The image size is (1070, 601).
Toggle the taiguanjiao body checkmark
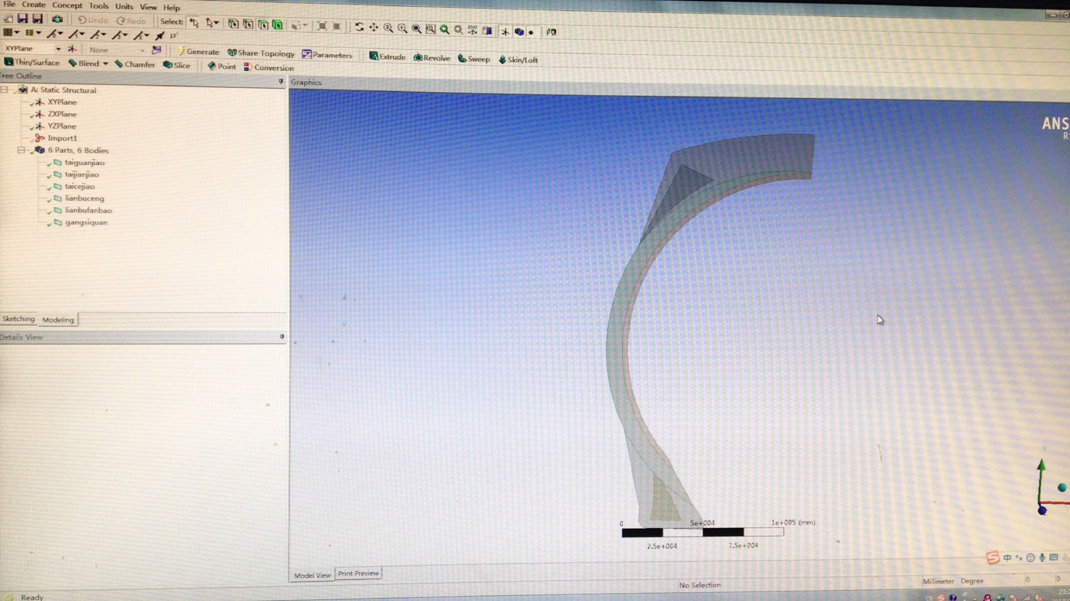pyautogui.click(x=49, y=164)
